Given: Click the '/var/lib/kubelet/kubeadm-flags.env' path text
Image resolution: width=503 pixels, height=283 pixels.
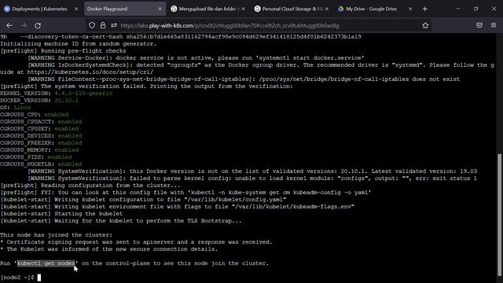Looking at the screenshot, I should tap(293, 207).
